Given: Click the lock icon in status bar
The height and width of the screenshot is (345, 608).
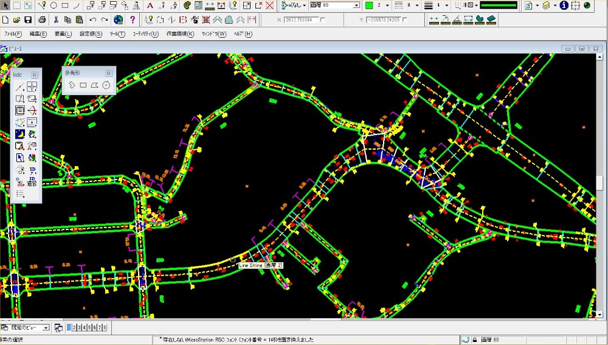Looking at the screenshot, I should (x=475, y=340).
